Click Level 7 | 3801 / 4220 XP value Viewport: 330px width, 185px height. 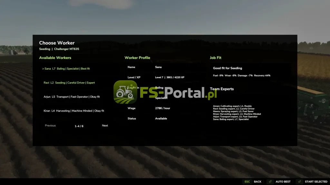(x=170, y=77)
